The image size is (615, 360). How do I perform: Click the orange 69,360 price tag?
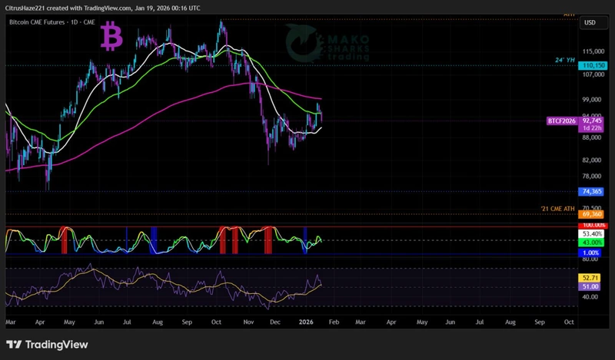pyautogui.click(x=591, y=215)
